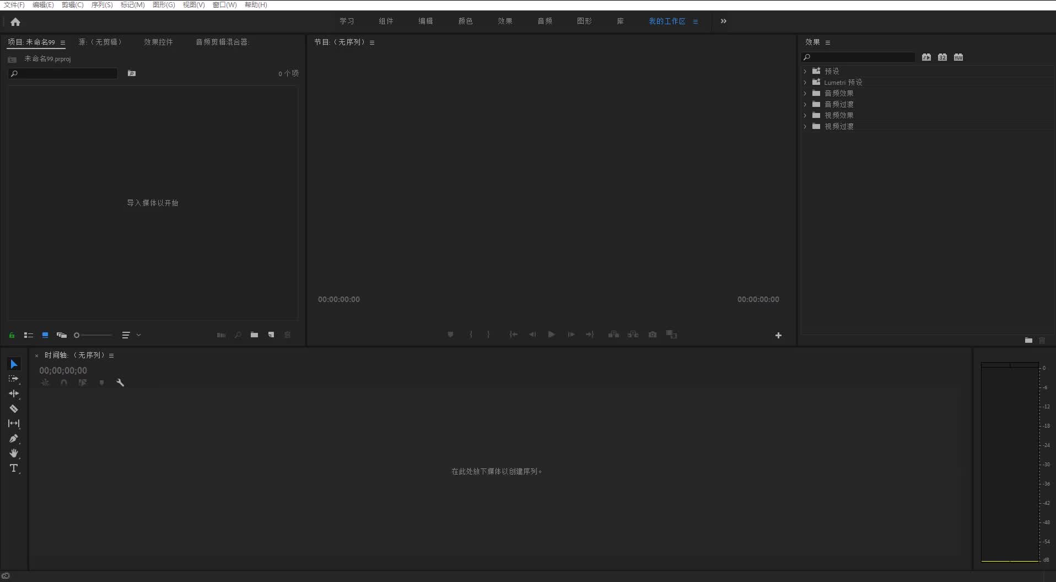
Task: Click the Extract button in program monitor
Action: 633,335
